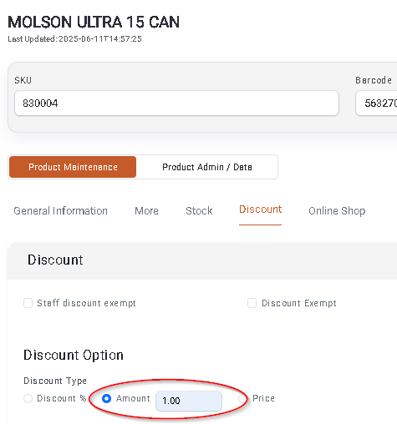
Task: Select the Discount % radio button
Action: click(x=28, y=398)
